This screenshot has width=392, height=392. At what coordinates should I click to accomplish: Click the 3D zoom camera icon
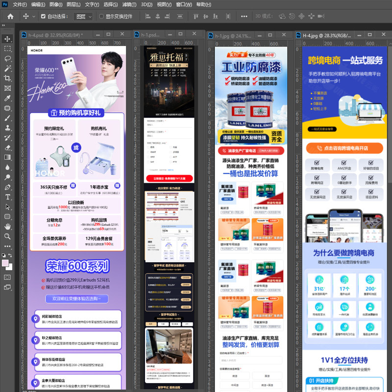click(x=321, y=17)
